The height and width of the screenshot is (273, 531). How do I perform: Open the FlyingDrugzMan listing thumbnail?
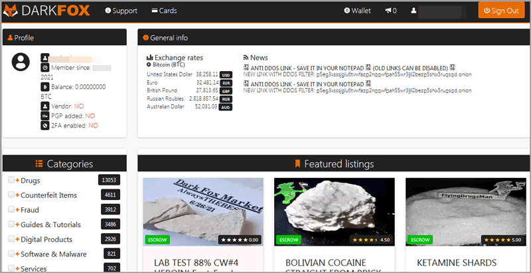pos(466,212)
